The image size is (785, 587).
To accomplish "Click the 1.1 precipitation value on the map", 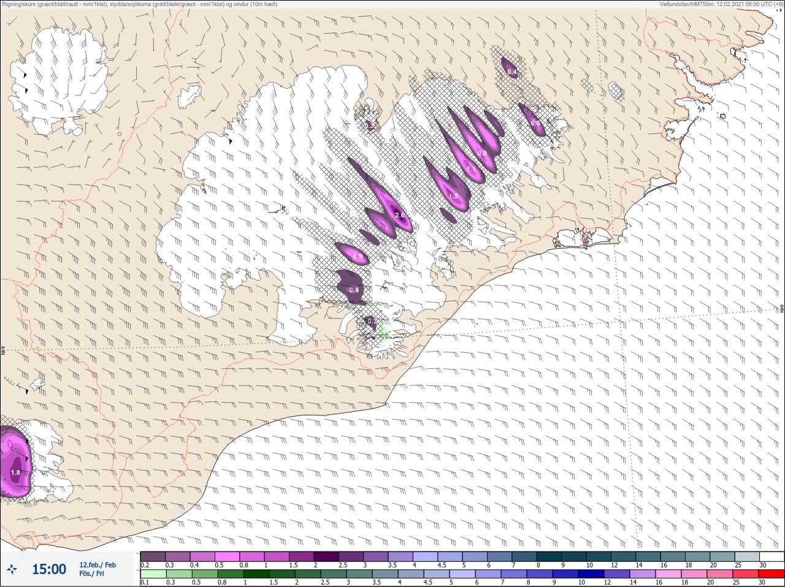I will coord(471,169).
